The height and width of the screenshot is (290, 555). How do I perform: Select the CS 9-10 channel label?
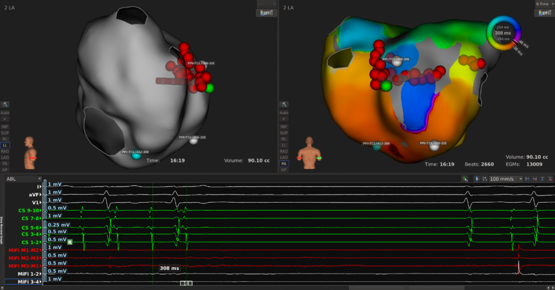(x=29, y=210)
